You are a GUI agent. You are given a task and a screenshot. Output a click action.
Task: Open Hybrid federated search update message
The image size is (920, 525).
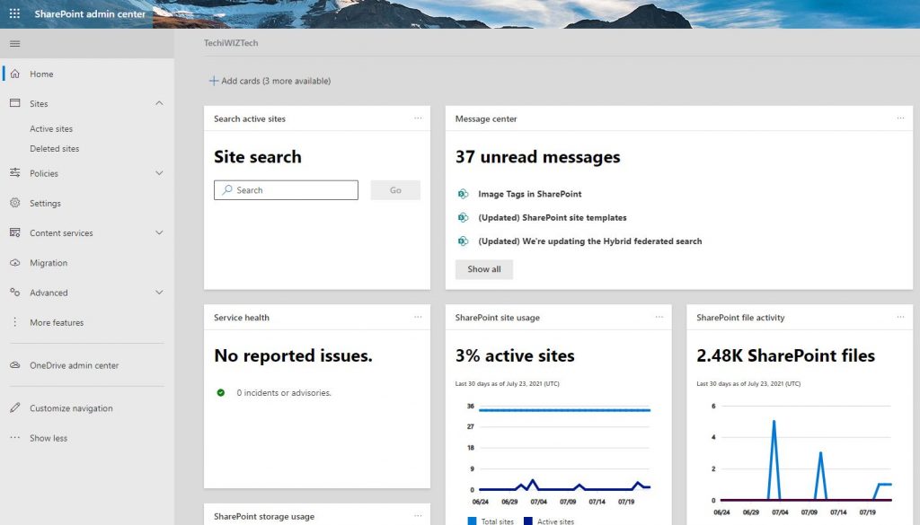(589, 241)
